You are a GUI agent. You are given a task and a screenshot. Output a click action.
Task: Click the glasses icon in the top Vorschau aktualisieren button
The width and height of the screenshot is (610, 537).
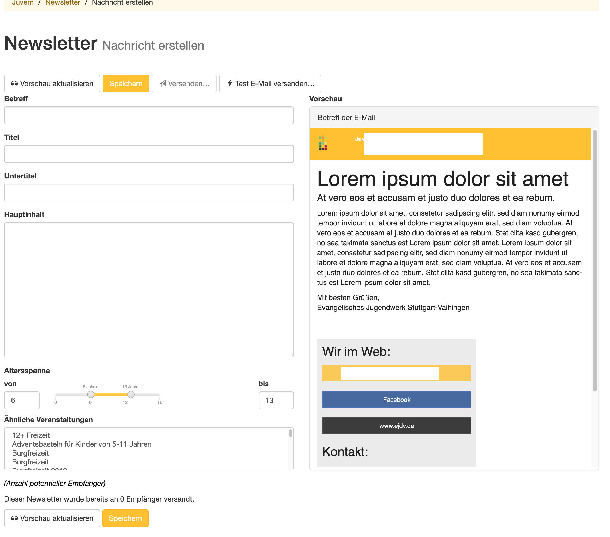tap(14, 83)
